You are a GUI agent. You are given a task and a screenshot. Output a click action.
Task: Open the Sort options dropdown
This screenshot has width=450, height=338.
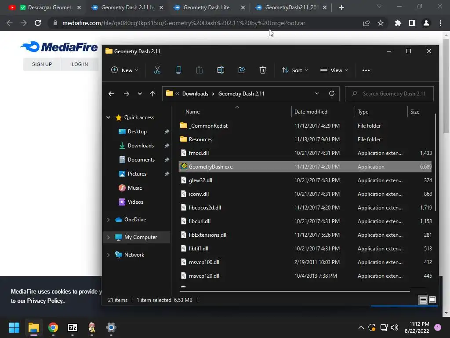[295, 70]
